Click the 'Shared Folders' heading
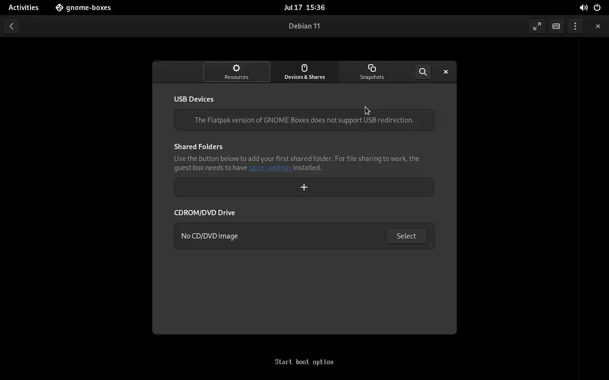 (x=198, y=147)
